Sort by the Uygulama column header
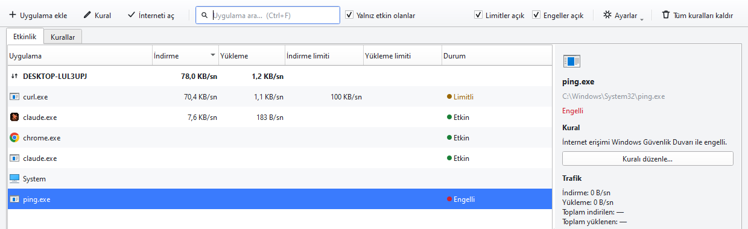748x229 pixels. coord(80,56)
